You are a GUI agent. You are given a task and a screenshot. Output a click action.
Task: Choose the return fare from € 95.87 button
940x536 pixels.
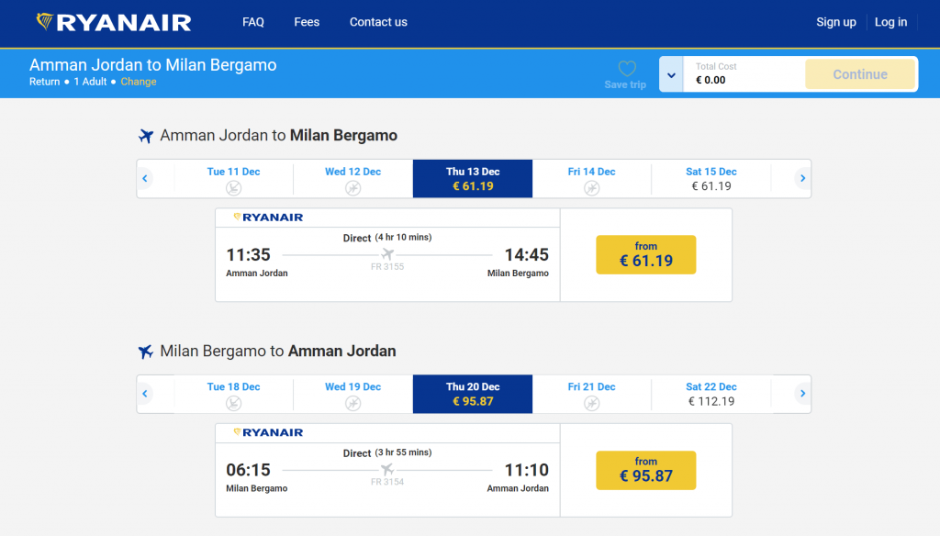pyautogui.click(x=646, y=470)
